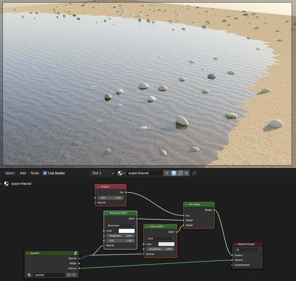Click the Fresnel IOR value field
Screen dimensions: 296x281
pos(110,198)
